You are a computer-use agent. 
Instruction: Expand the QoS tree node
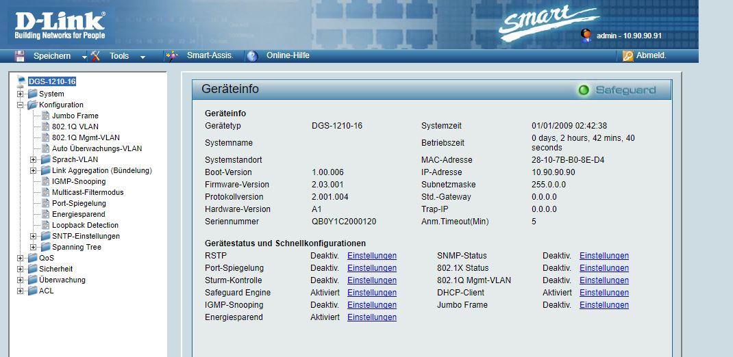(x=20, y=258)
